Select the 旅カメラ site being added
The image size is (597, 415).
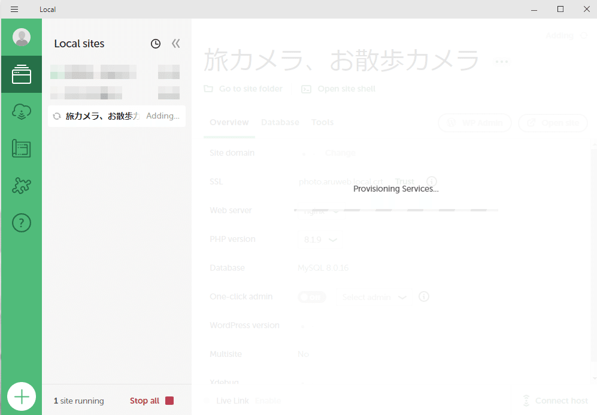(x=117, y=116)
